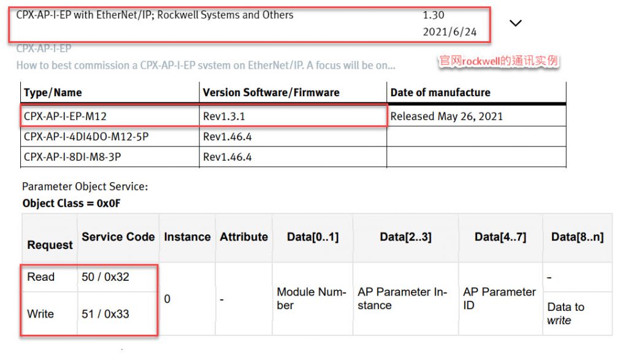Click the date '2021/6/24'

coord(450,32)
